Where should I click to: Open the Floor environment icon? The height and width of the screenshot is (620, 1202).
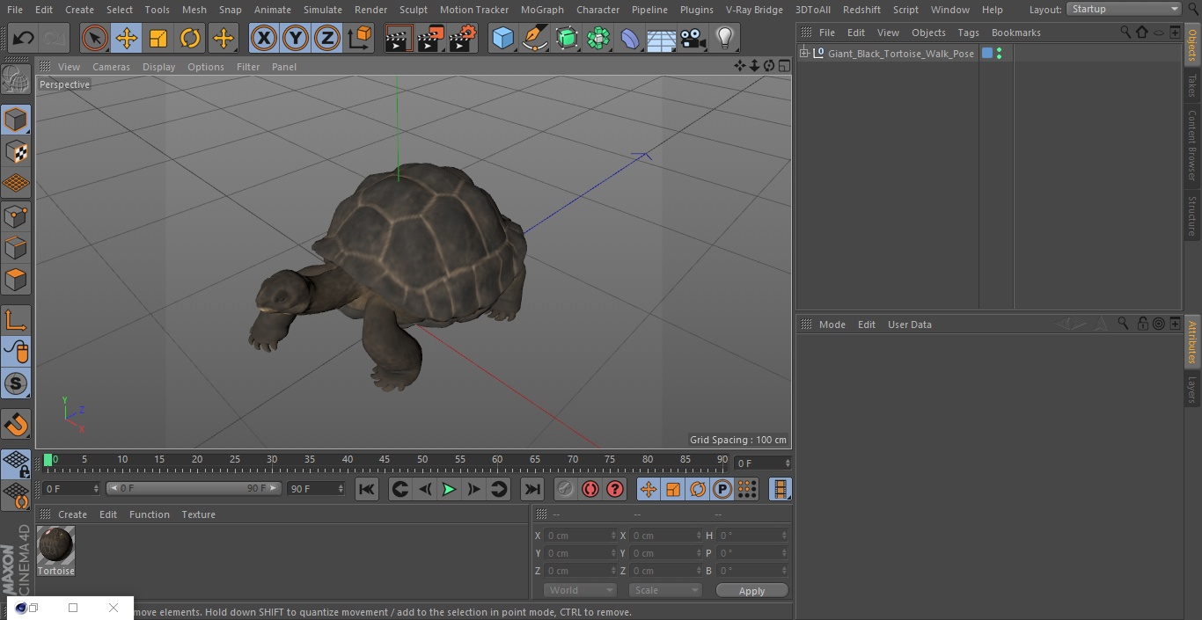pyautogui.click(x=662, y=38)
